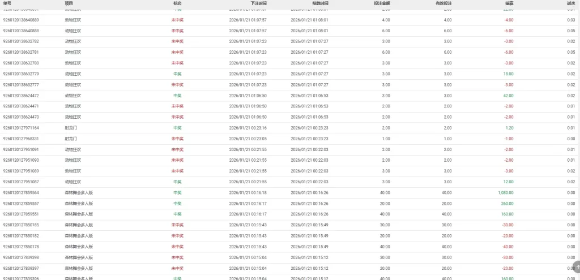Image resolution: width=580 pixels, height=280 pixels.
Task: Click the 项目 column header
Action: click(x=69, y=3)
